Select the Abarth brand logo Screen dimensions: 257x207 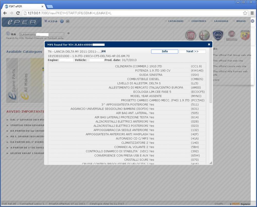point(245,35)
